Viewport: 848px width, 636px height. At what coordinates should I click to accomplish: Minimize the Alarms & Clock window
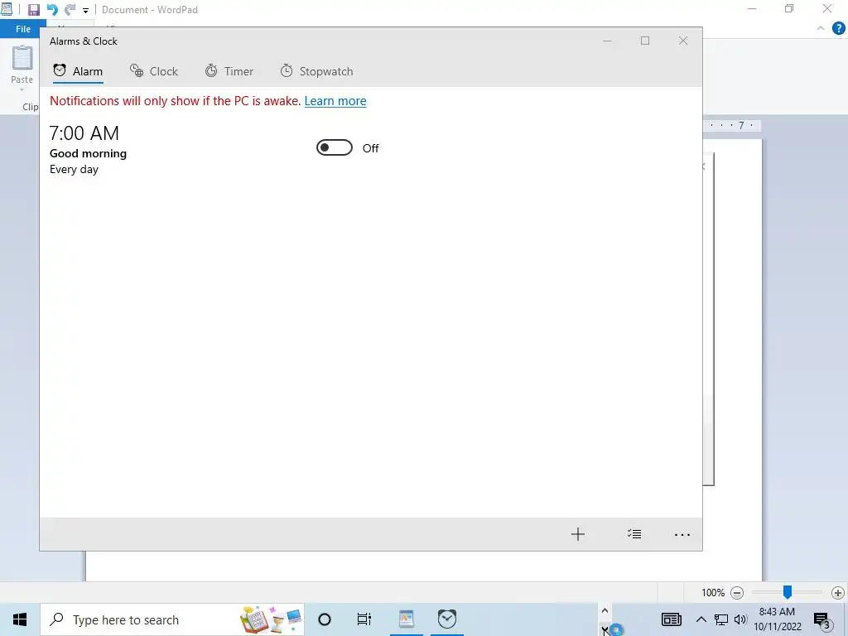point(607,41)
